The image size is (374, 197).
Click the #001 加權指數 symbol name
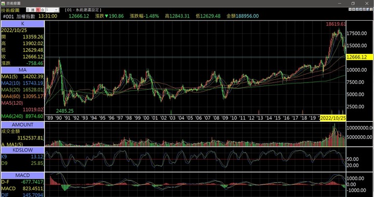19,16
